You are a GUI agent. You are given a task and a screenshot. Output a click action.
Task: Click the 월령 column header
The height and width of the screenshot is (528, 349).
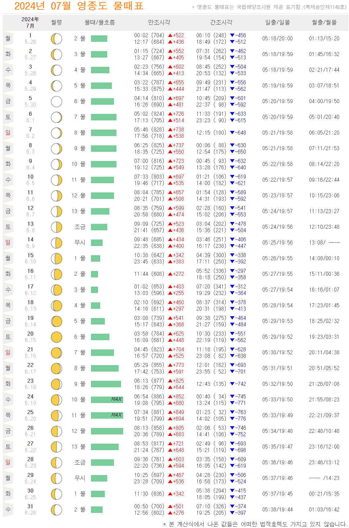pos(57,22)
